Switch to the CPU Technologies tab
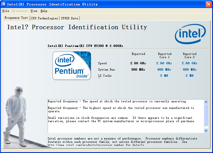Viewport: 213px width, 153px height. coord(44,18)
